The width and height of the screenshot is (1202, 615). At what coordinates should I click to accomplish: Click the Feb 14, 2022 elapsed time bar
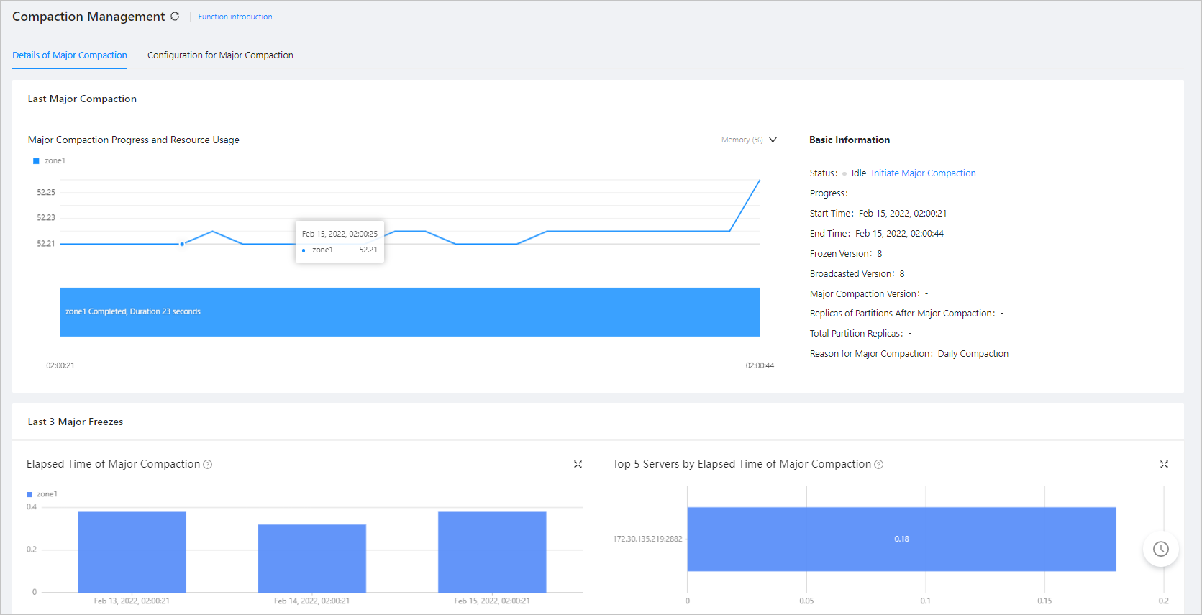312,558
